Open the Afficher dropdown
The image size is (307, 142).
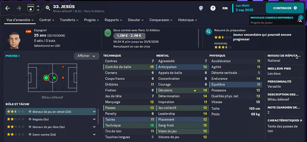(86, 56)
